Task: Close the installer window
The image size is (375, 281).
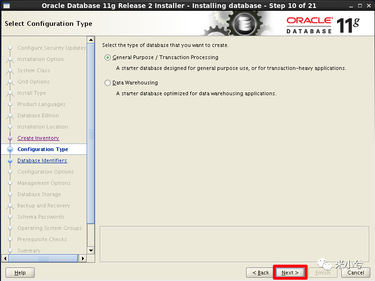Action: coord(369,6)
